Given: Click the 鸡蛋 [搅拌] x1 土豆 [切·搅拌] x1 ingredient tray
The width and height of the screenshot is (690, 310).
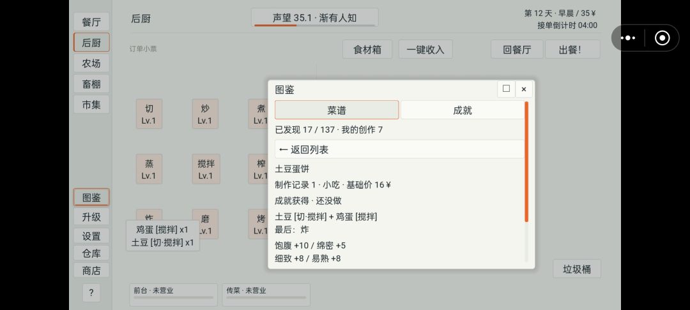Looking at the screenshot, I should pos(163,236).
